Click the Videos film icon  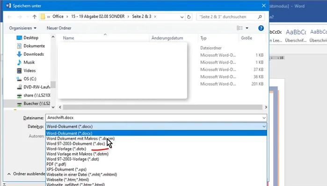point(19,71)
